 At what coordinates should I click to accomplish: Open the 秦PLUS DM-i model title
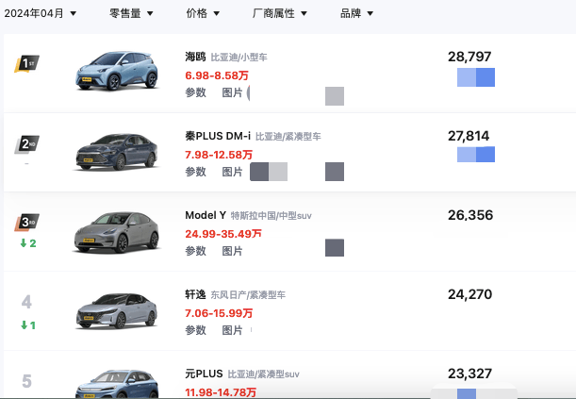point(218,136)
